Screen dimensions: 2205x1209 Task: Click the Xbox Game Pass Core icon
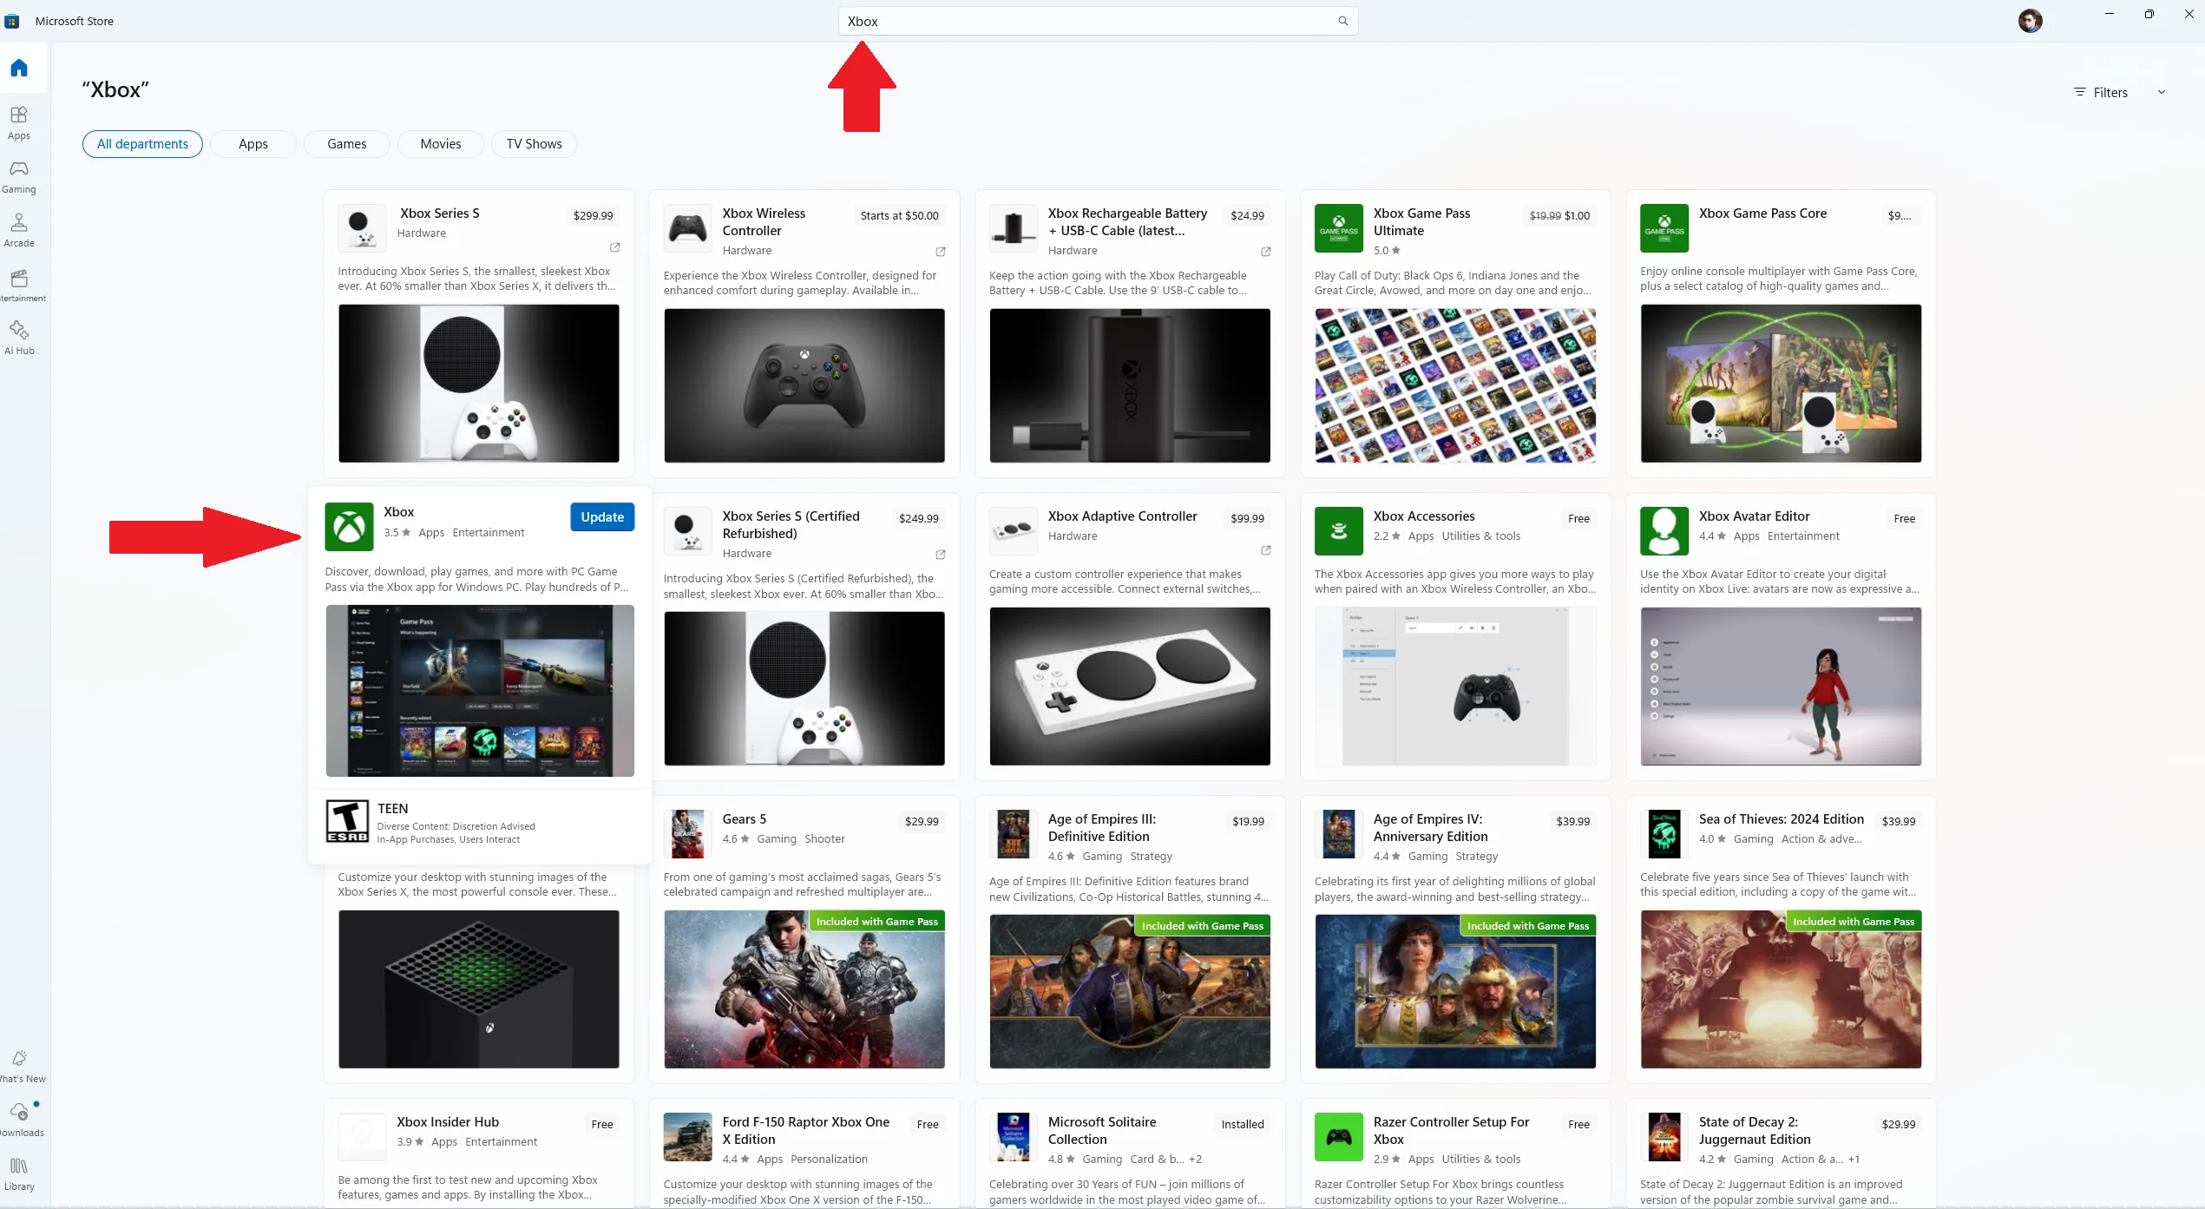(x=1664, y=227)
